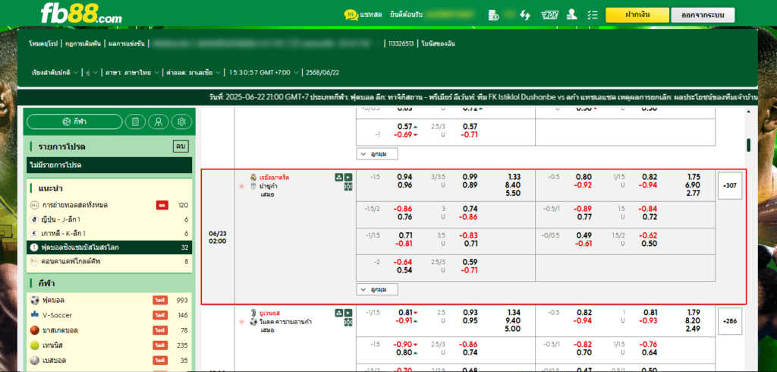This screenshot has width=777, height=372.
Task: Click Real Madrid handicap -1.5 odds 0.94
Action: (x=405, y=177)
